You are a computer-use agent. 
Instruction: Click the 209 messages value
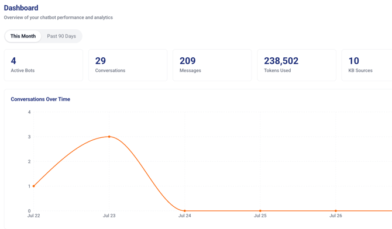click(187, 61)
